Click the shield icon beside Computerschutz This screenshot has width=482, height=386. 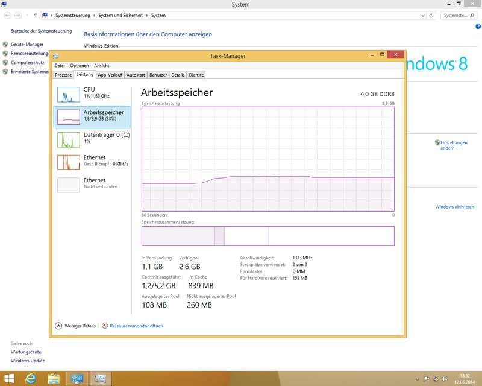5,63
